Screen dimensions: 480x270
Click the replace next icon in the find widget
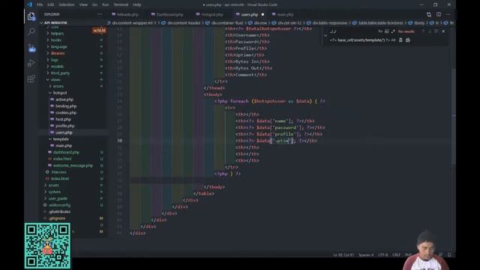point(400,40)
